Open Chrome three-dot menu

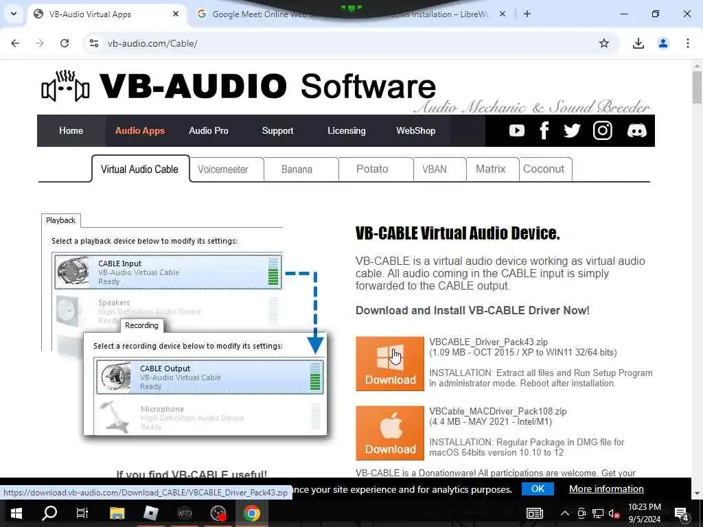pyautogui.click(x=687, y=43)
